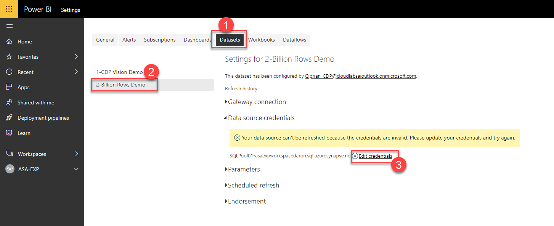Expand the Scheduled refresh section
Viewport: 554px width, 226px height.
pyautogui.click(x=253, y=185)
